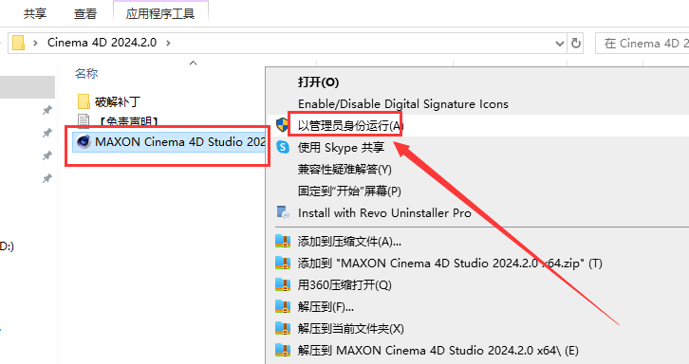Screen dimensions: 689x364
Task: Choose 解压到(F)...
Action: point(326,307)
